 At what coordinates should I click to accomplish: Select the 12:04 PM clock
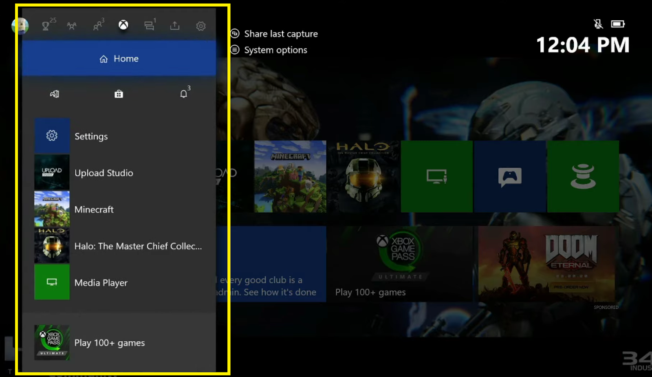coord(583,45)
